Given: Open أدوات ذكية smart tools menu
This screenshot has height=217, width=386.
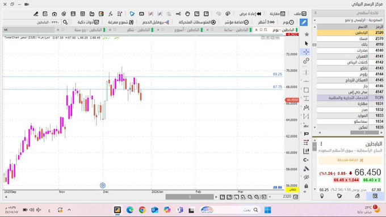Looking at the screenshot, I should tap(88, 22).
